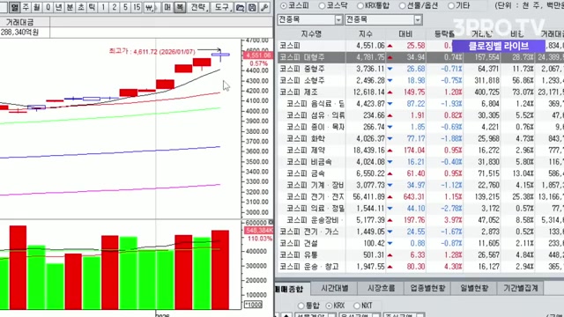564x317 pixels.
Task: Open the ₩ currency dropdown button
Action: [150, 8]
